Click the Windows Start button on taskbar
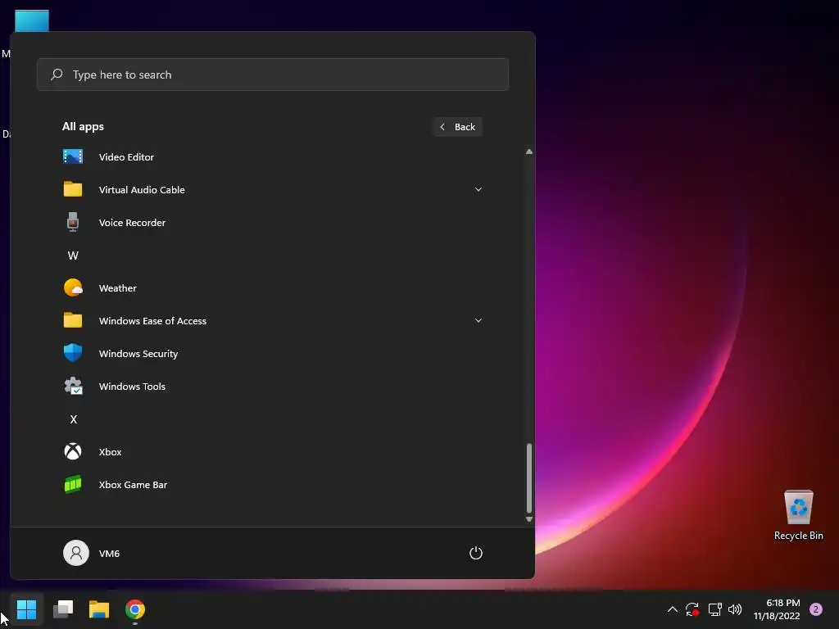Viewport: 839px width, 629px height. pos(26,609)
